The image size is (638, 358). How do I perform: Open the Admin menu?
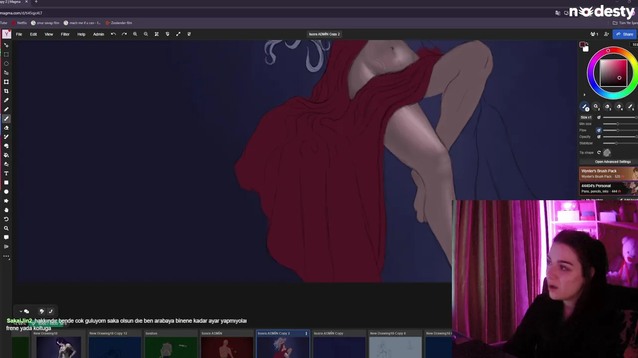pyautogui.click(x=99, y=34)
